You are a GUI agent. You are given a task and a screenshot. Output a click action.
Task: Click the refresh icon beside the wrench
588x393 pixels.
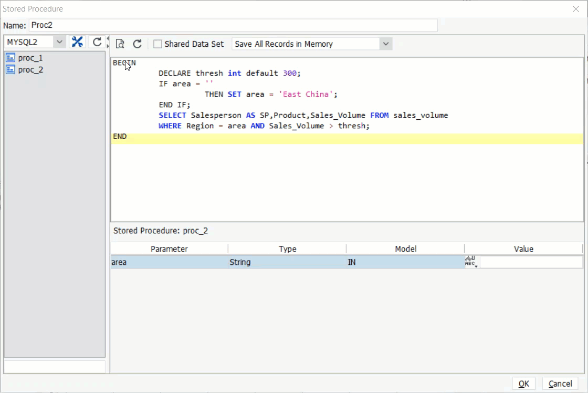tap(98, 42)
